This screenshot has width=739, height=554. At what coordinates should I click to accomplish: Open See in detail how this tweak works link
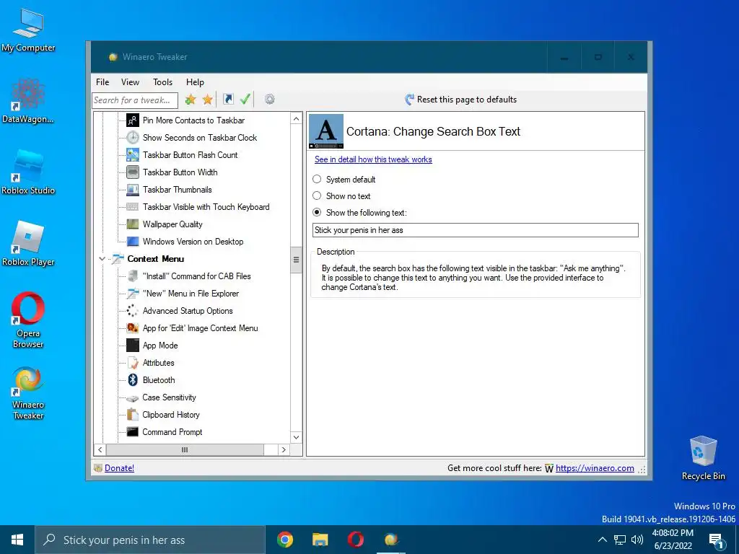(373, 159)
